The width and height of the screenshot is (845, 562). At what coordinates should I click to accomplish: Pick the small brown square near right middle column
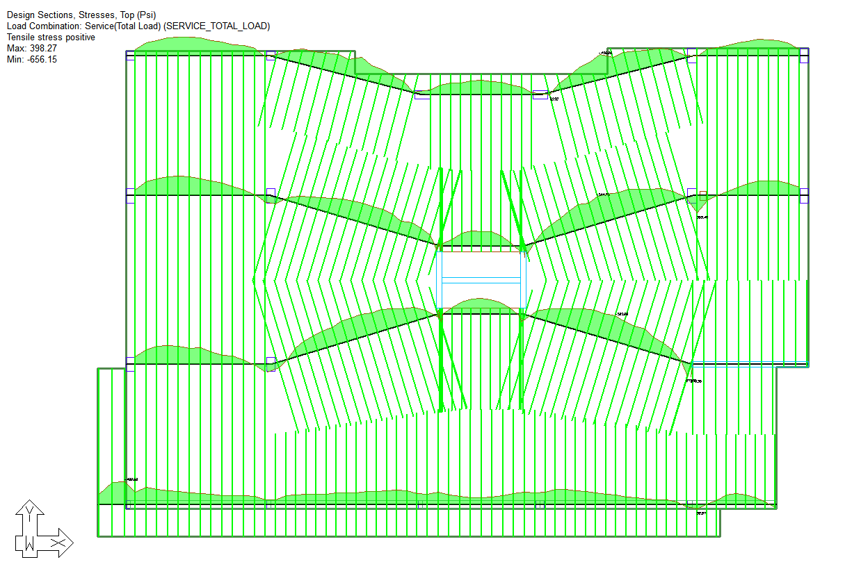[702, 195]
